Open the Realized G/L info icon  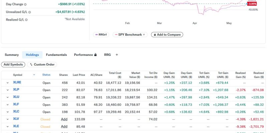coord(26,20)
